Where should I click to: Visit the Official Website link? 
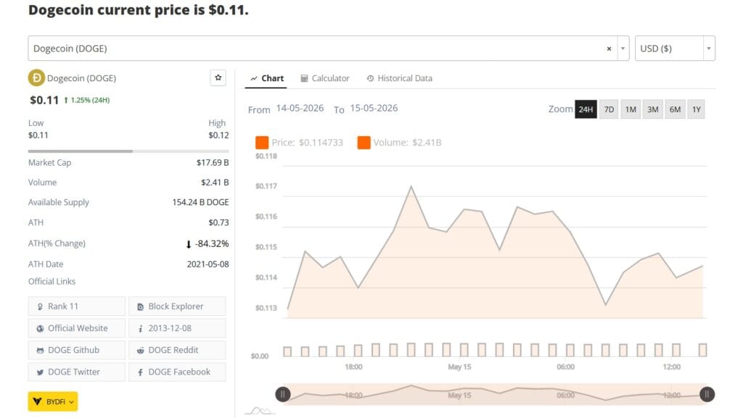[77, 328]
